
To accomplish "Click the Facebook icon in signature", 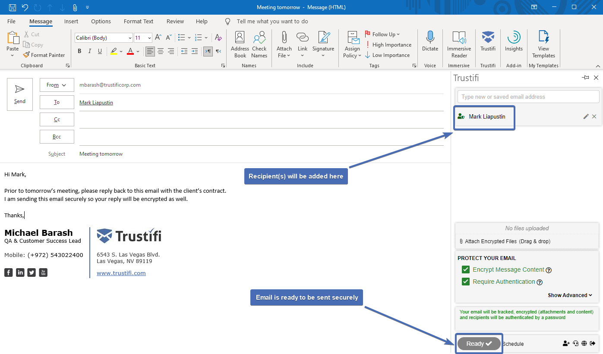I will pos(9,273).
